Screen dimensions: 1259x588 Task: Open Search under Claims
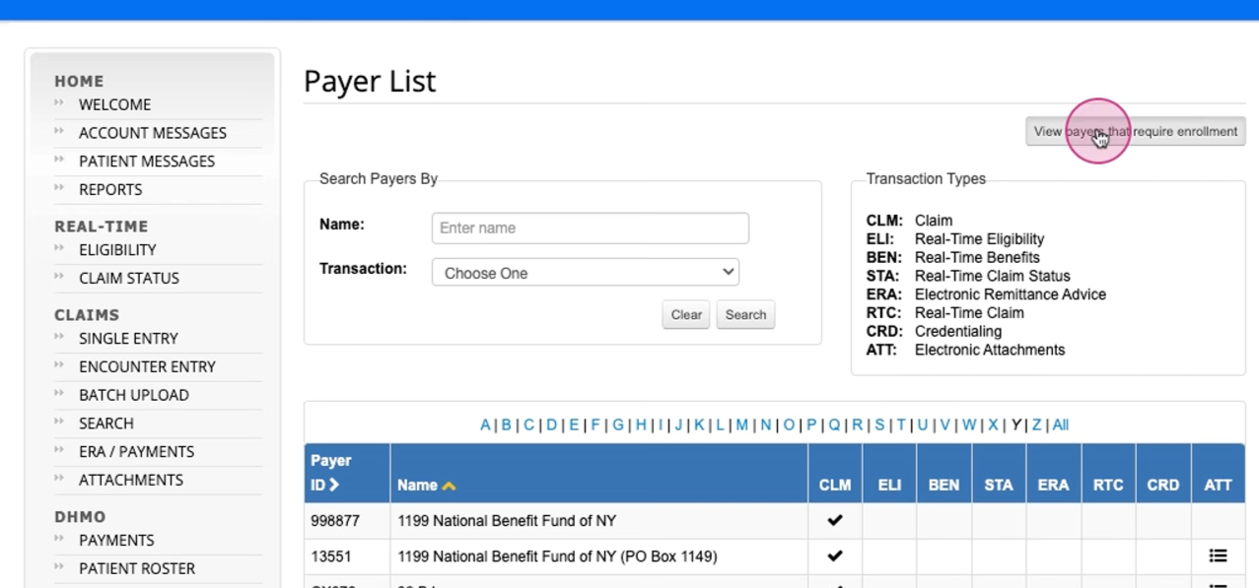click(x=106, y=424)
